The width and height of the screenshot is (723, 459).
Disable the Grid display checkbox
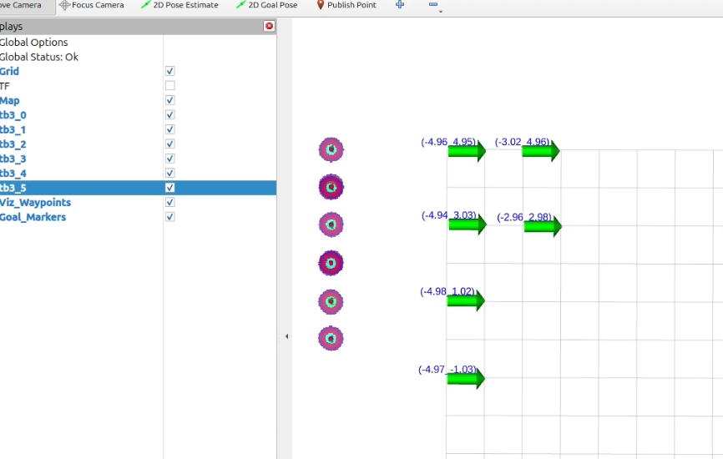pos(170,72)
